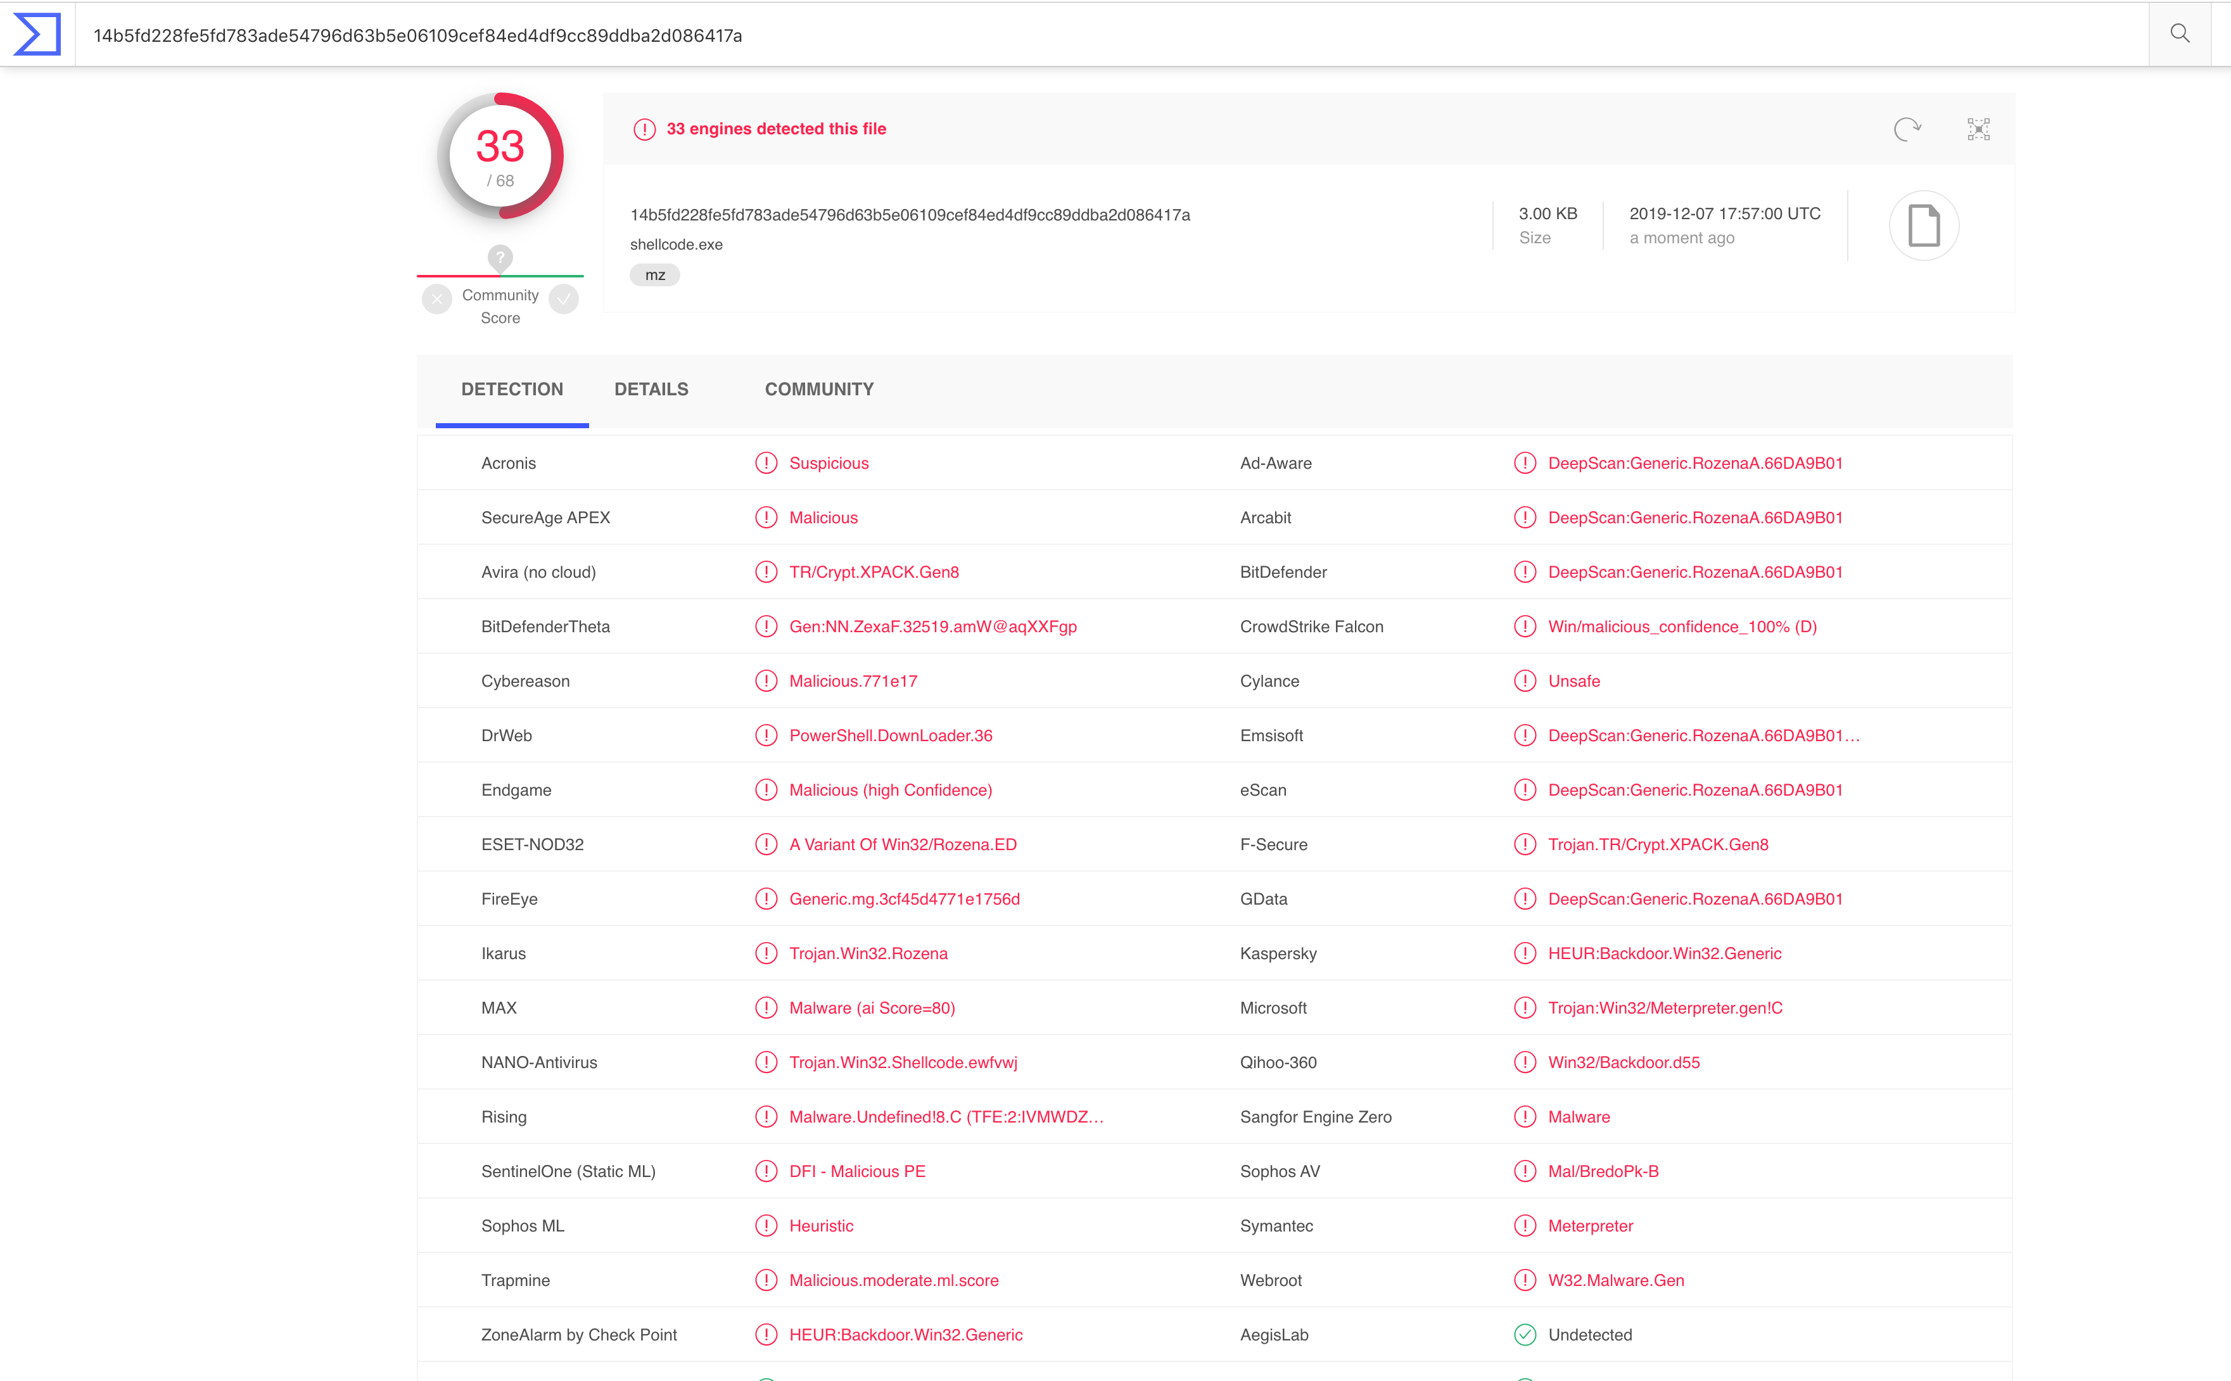Screen dimensions: 2231x1381
Task: Click the Malicious.moderate.ml.score Trapmine result
Action: point(894,1280)
